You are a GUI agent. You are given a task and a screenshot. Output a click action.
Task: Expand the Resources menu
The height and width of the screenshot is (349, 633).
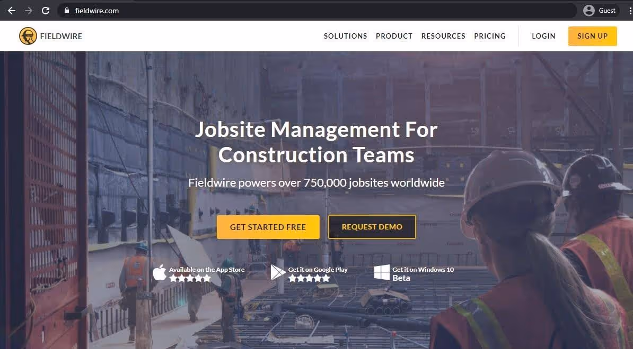coord(443,36)
